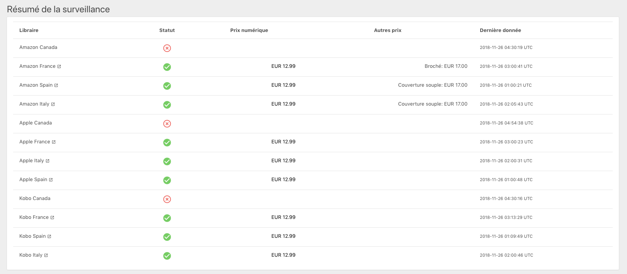Click green check status for Apple Italy
Image resolution: width=627 pixels, height=274 pixels.
tap(167, 161)
